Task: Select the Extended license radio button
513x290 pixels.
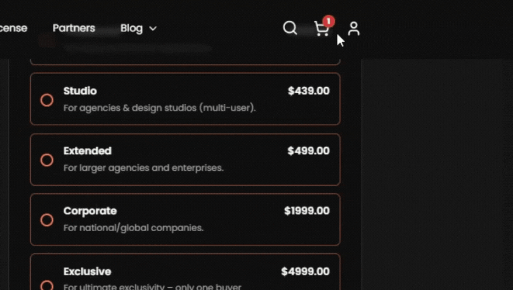Action: tap(47, 160)
